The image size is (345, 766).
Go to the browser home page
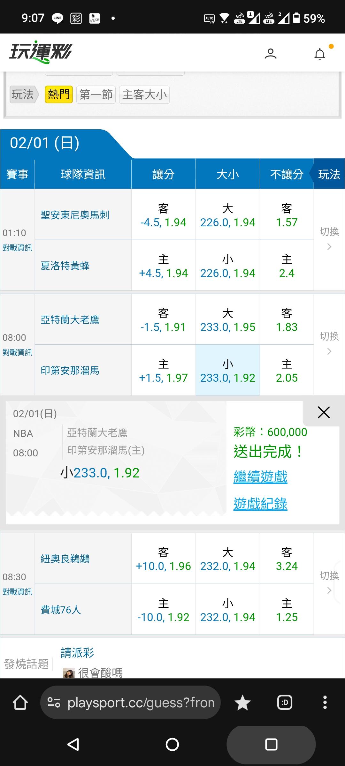point(20,702)
